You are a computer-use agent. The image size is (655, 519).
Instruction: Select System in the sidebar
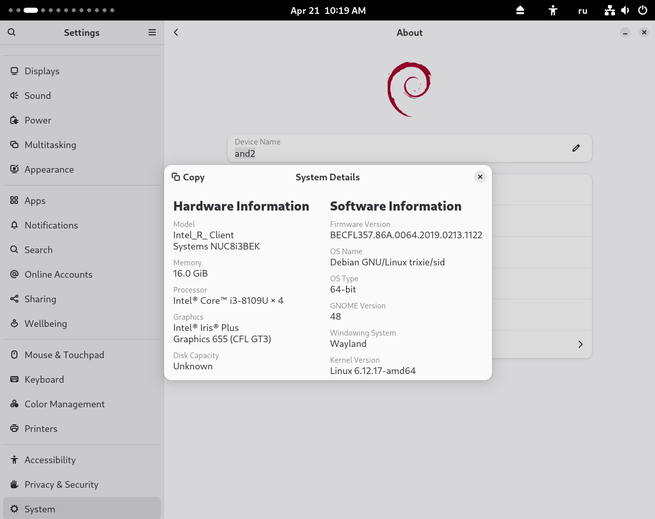pos(82,509)
